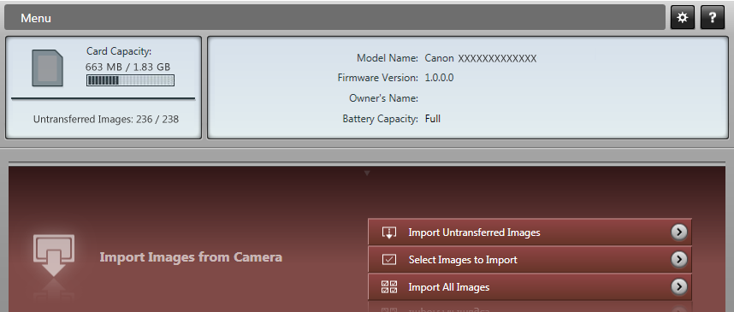Choose Import Untransferred Images
The image size is (734, 312).
point(530,232)
